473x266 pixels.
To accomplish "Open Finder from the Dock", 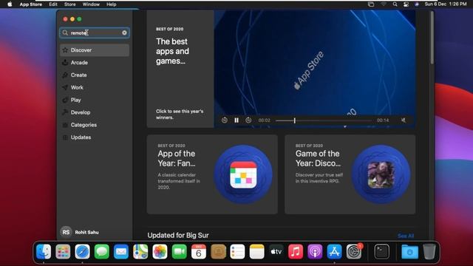I will pyautogui.click(x=44, y=251).
